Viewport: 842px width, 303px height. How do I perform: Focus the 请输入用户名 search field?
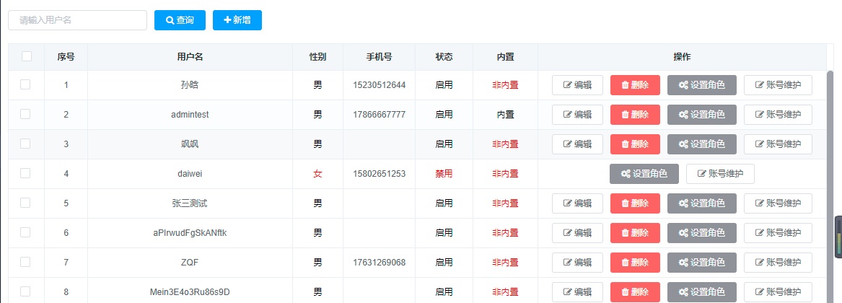click(x=77, y=20)
